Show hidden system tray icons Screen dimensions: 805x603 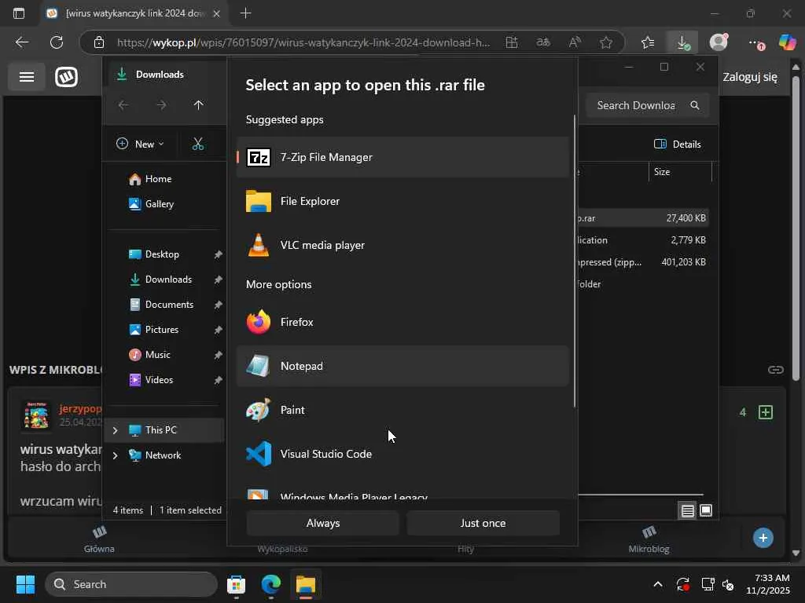658,584
